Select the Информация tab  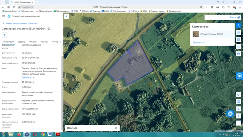(8, 42)
